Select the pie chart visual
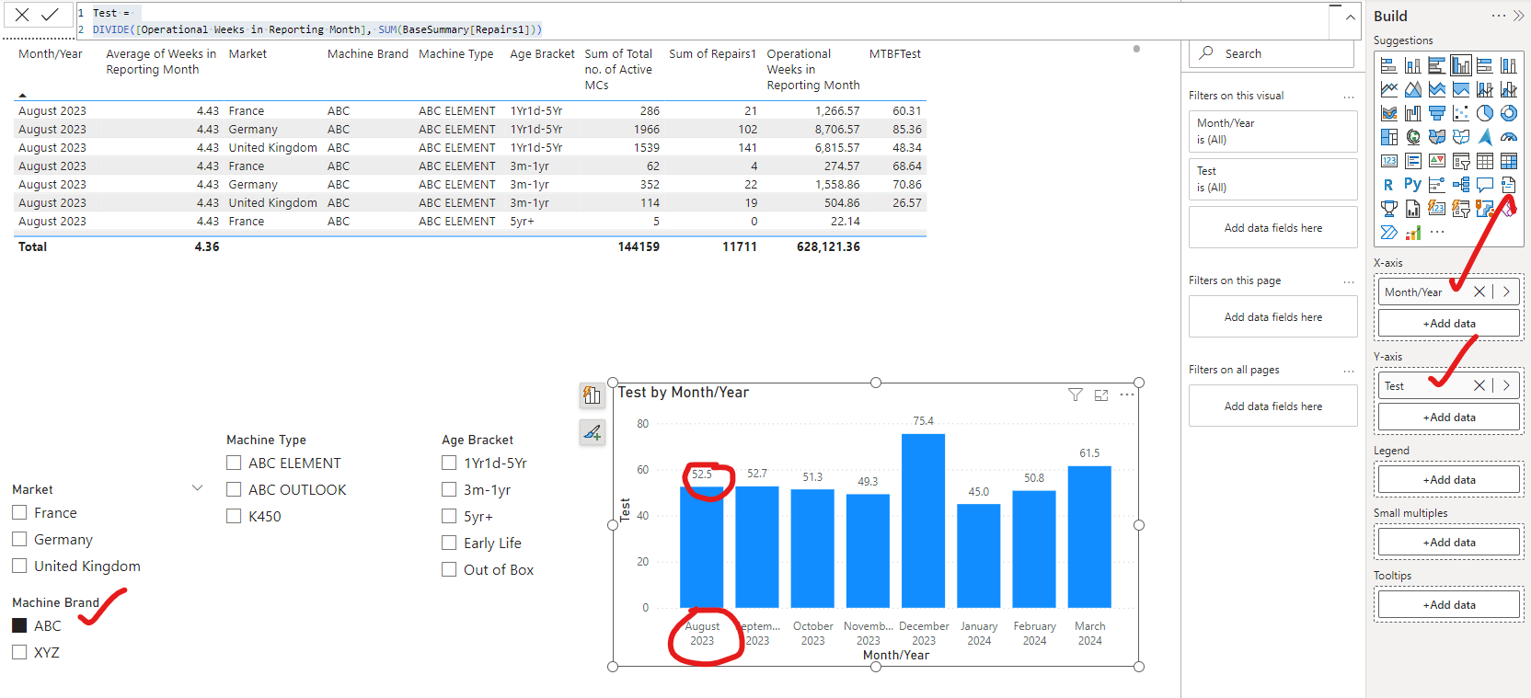 1485,113
